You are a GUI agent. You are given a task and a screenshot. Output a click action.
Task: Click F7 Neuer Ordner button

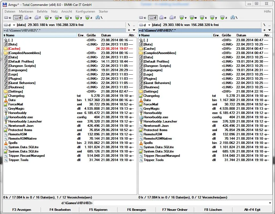(x=175, y=210)
